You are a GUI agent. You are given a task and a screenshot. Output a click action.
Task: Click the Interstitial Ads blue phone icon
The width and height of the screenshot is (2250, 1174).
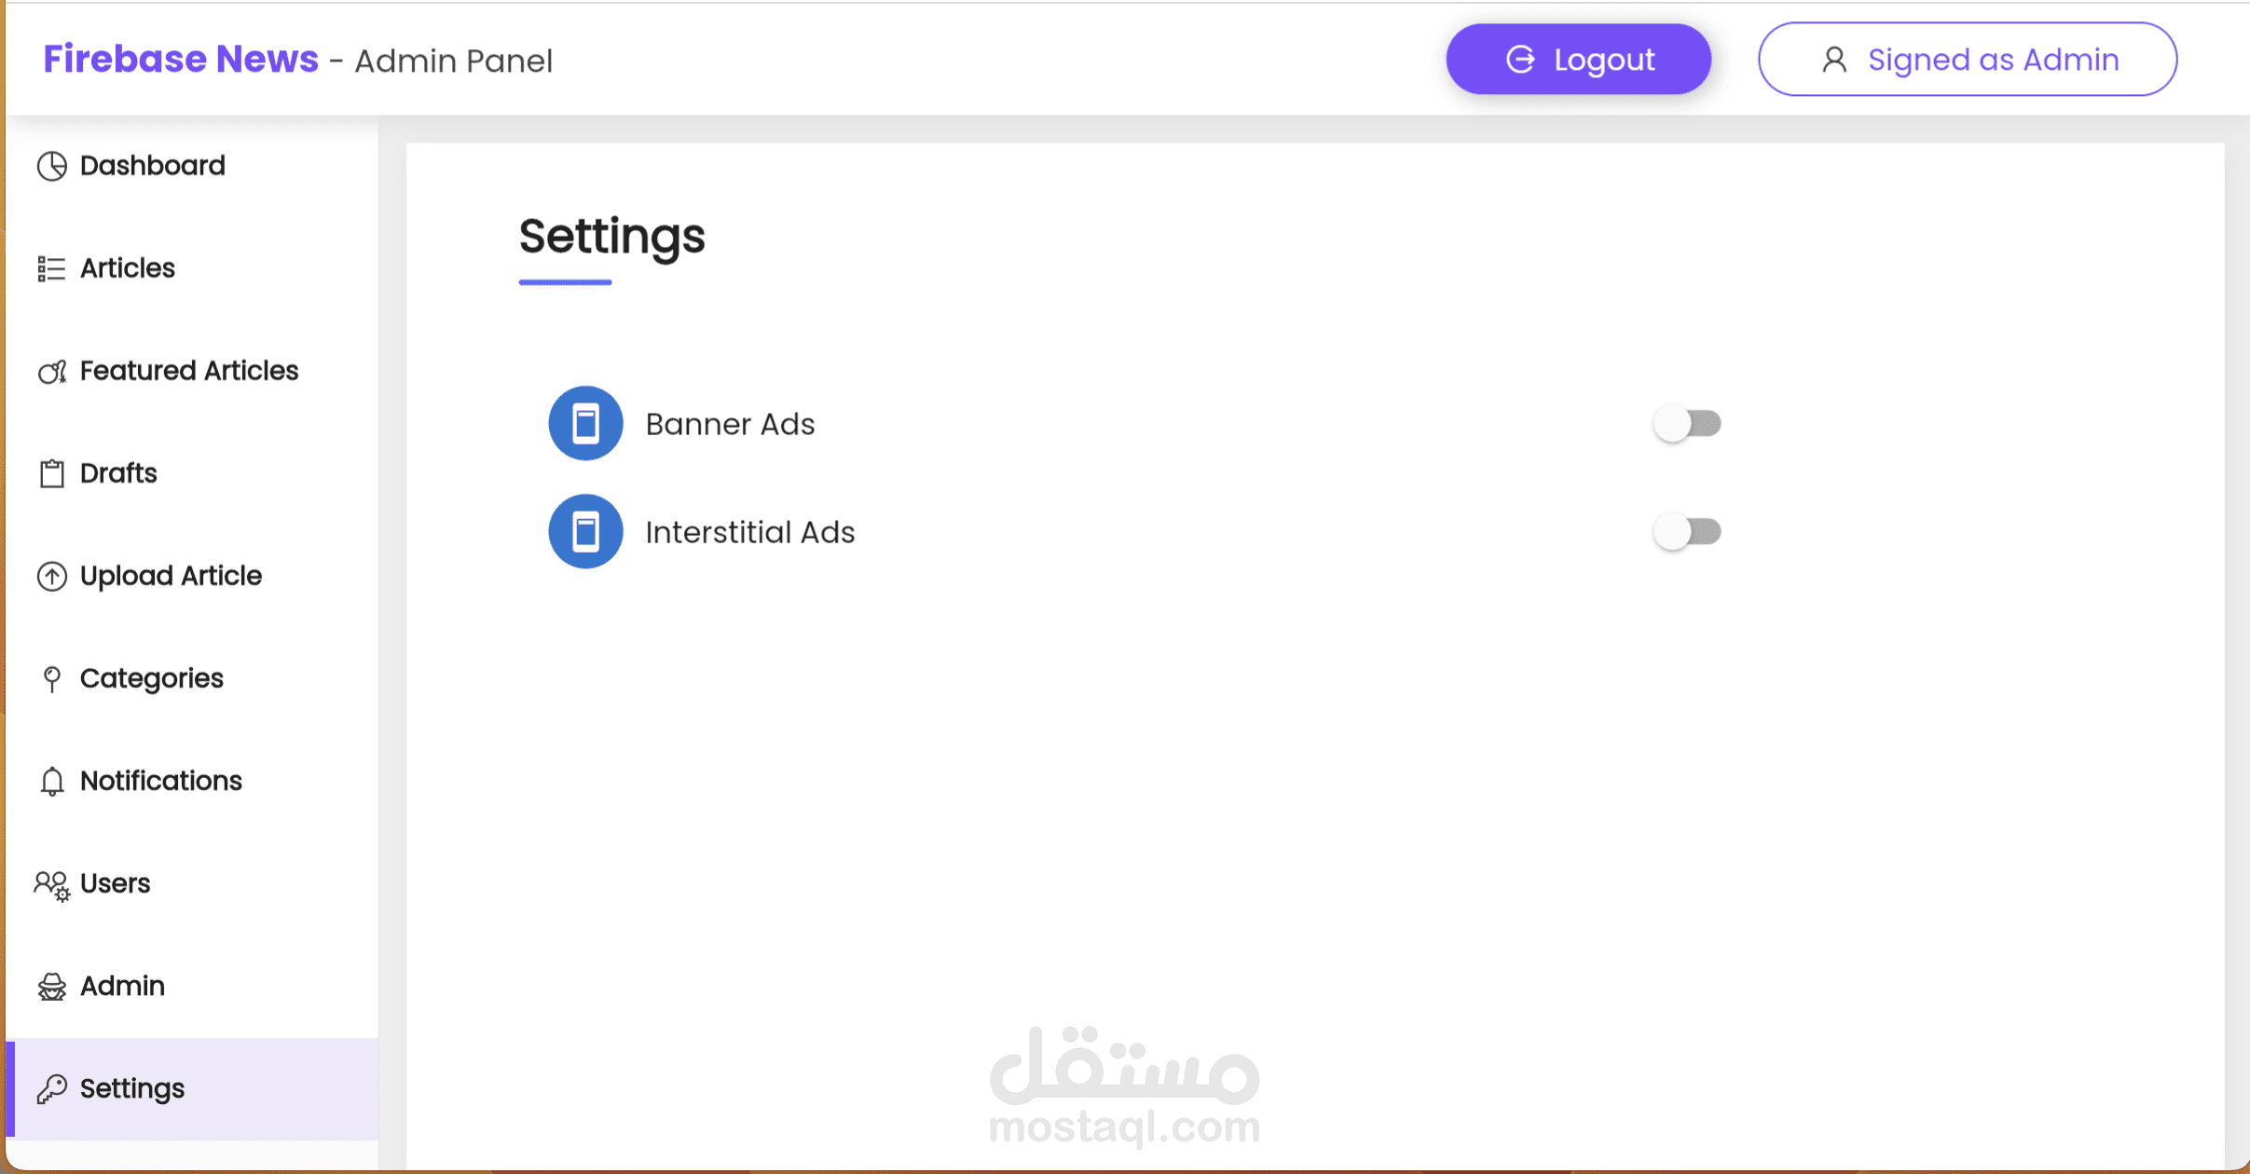click(x=585, y=532)
